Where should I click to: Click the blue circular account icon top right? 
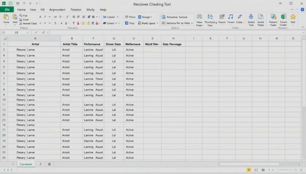coord(302,10)
